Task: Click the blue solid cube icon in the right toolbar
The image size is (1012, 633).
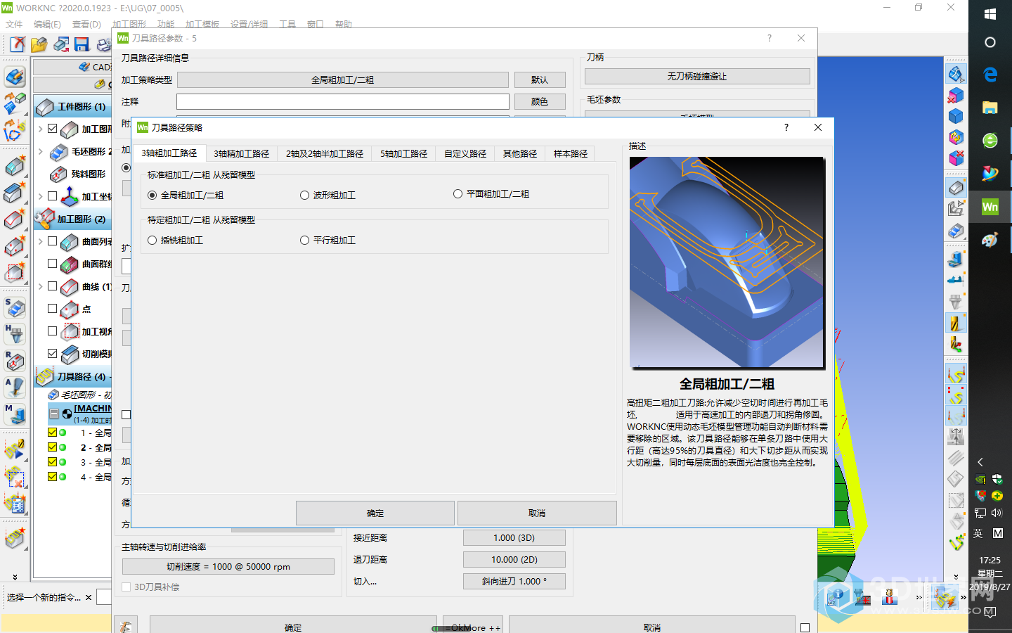Action: pos(955,116)
